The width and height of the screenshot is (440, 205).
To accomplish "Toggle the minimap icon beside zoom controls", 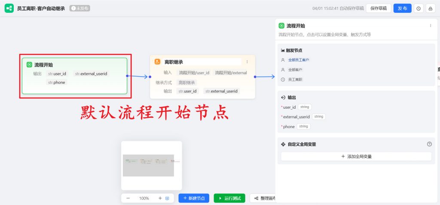I will point(167,198).
